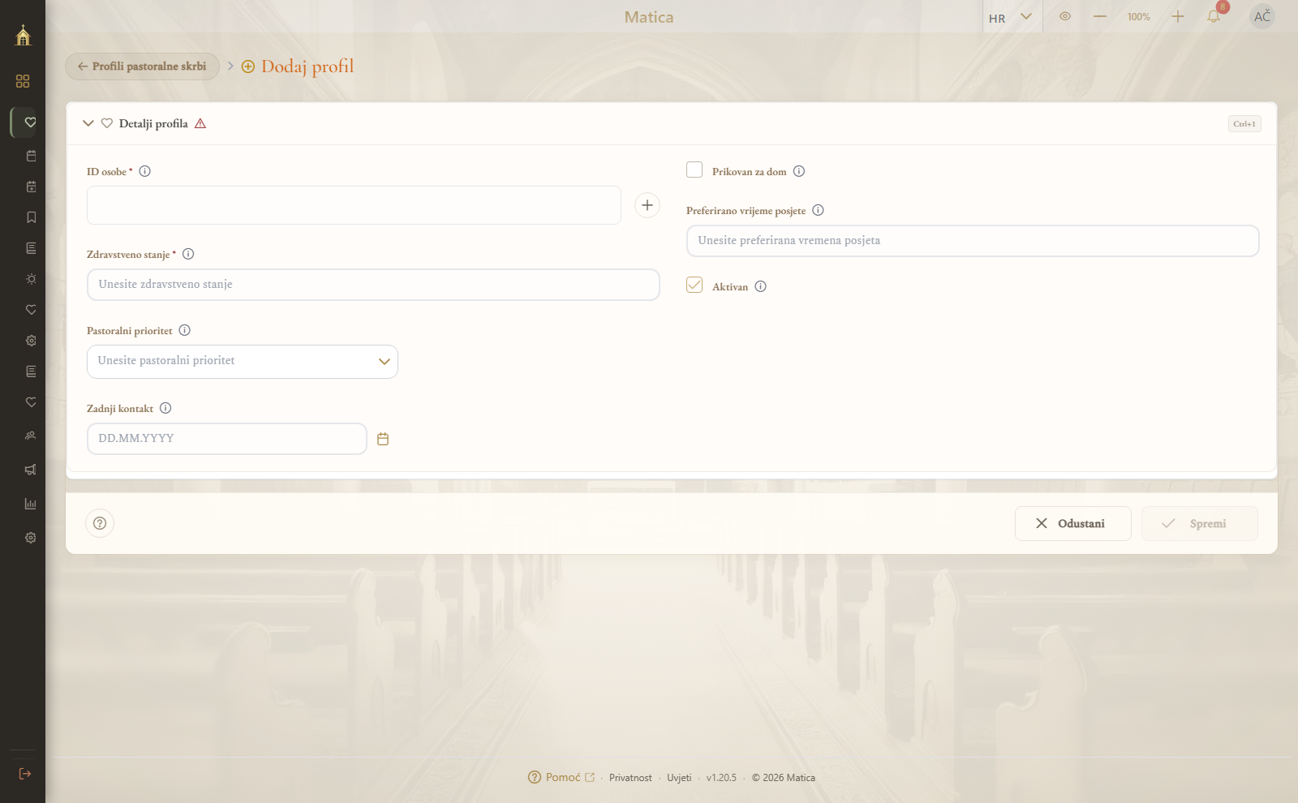
Task: Open the Pastoralni prioritet dropdown
Action: 243,362
